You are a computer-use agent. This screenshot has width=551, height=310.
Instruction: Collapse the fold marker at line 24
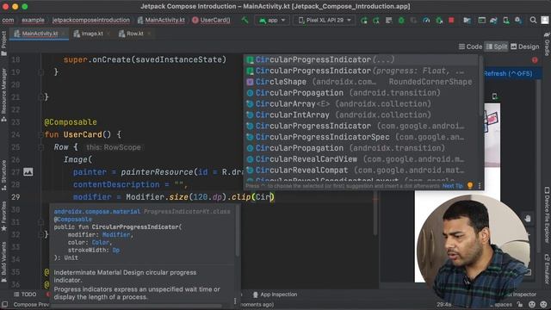[40, 134]
